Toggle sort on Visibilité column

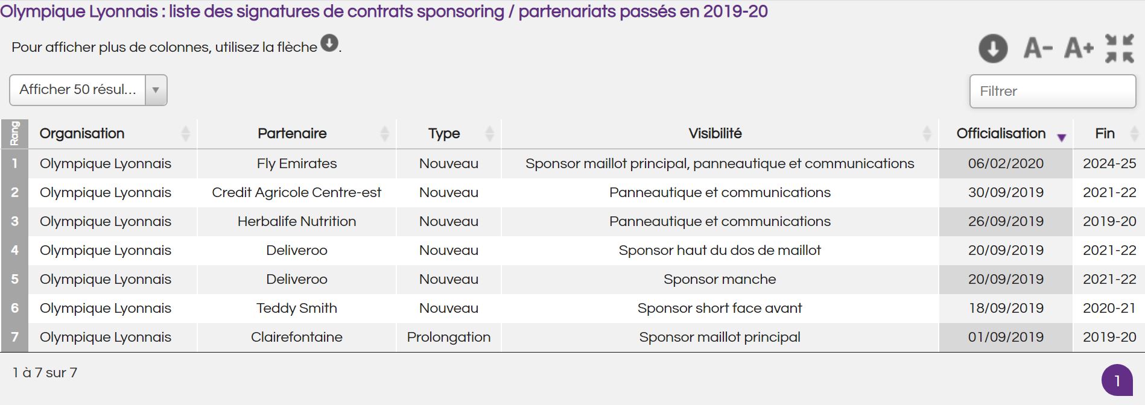tap(927, 133)
